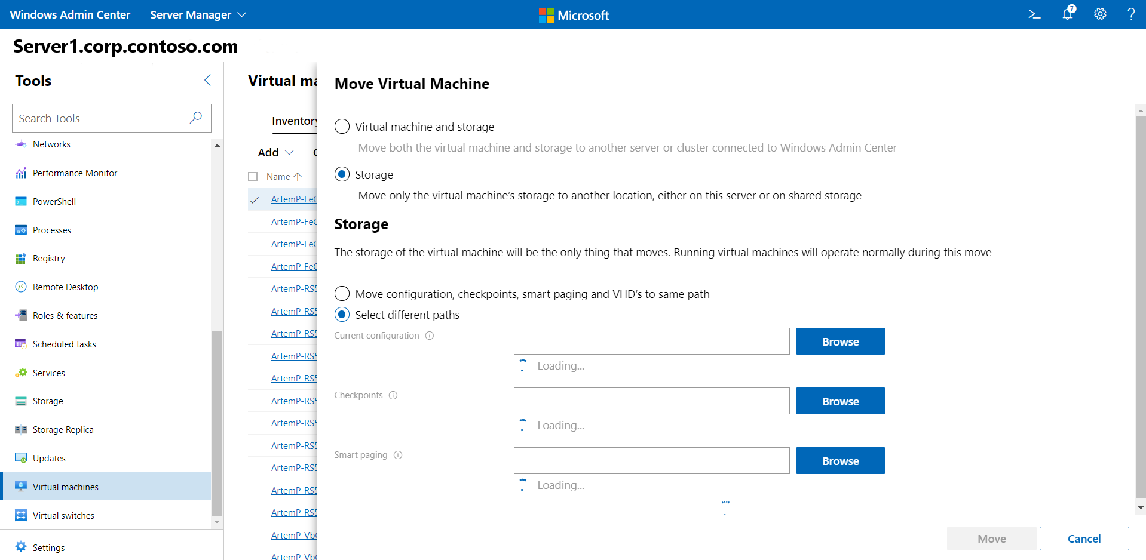Open the notifications bell icon
Screen dimensions: 1146x560
(x=1068, y=14)
